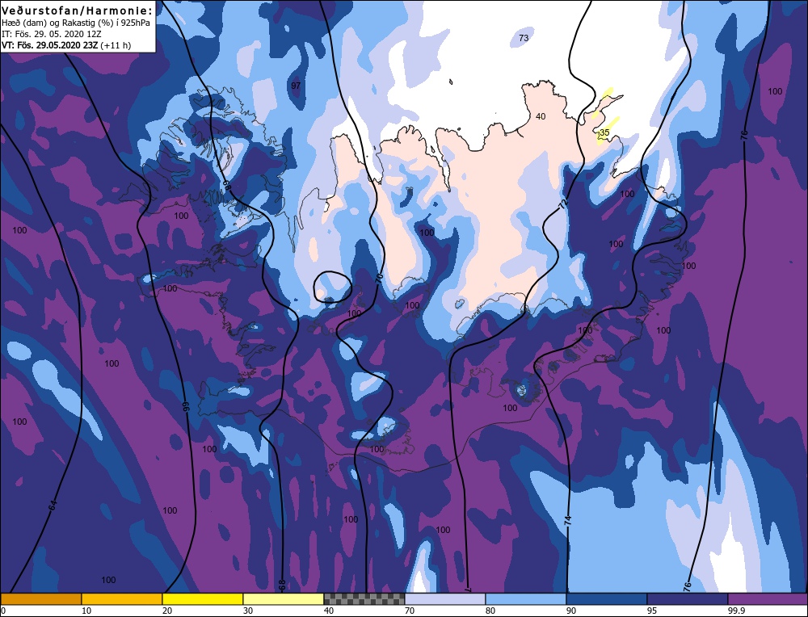The image size is (808, 617).
Task: Click the 70 height contour label
Action: 379,279
